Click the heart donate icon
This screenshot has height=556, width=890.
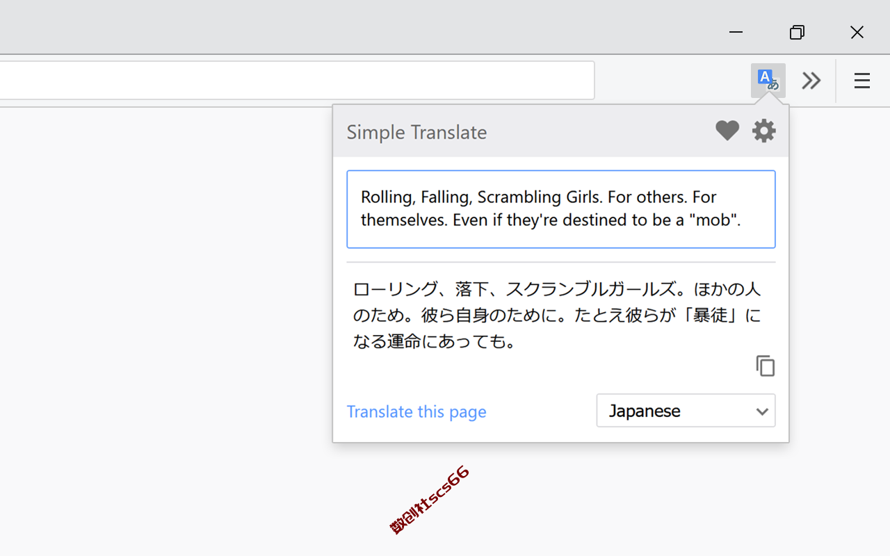click(x=727, y=131)
